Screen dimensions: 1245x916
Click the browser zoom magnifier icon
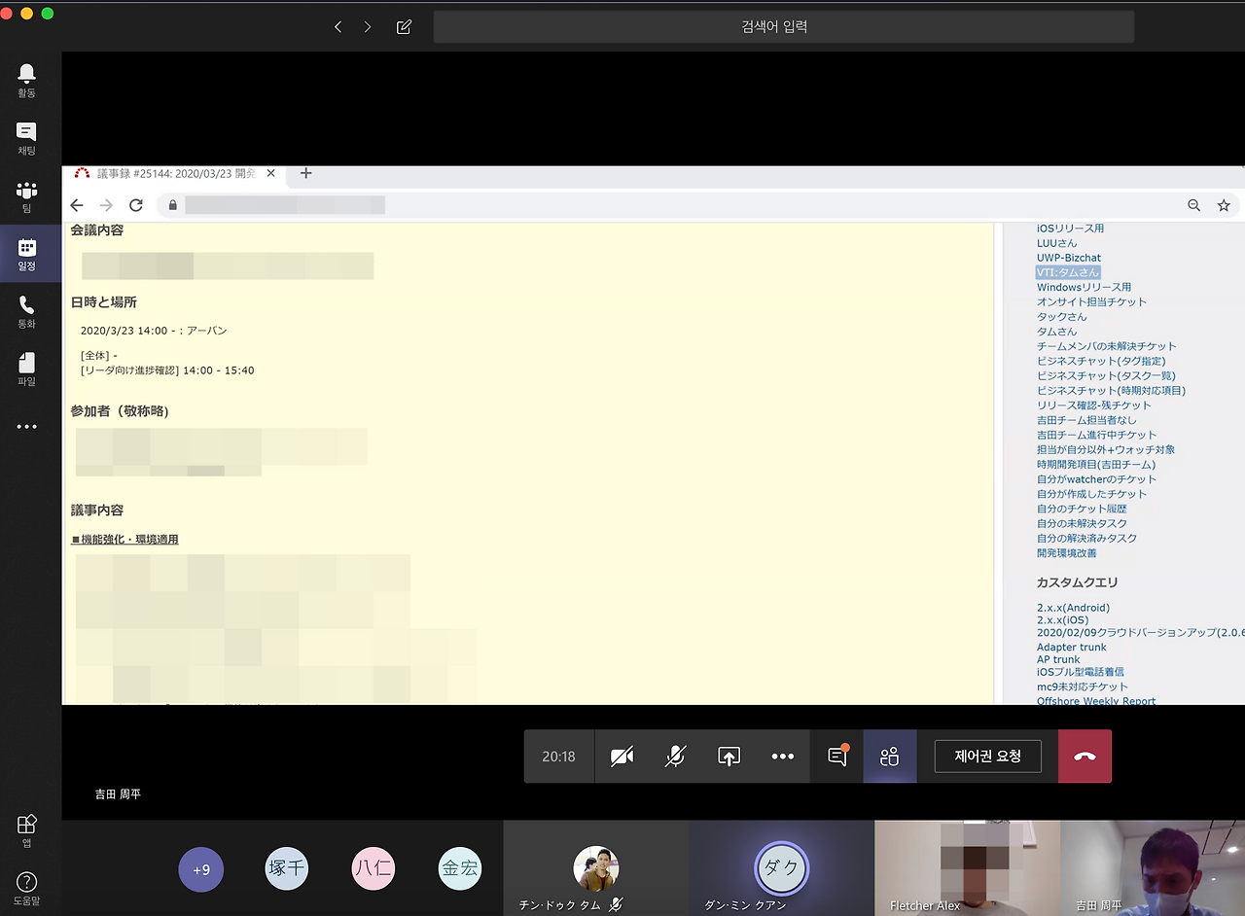click(x=1193, y=205)
